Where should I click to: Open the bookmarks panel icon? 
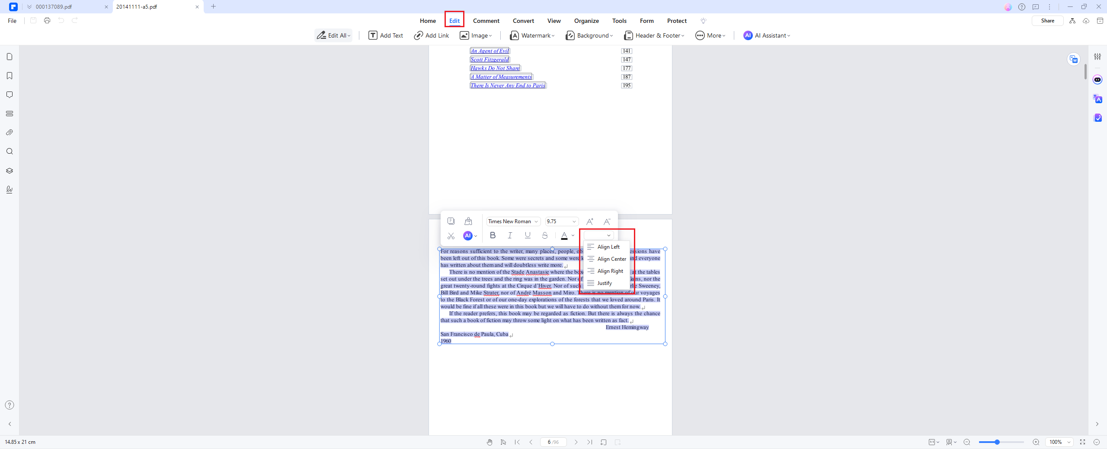(10, 76)
